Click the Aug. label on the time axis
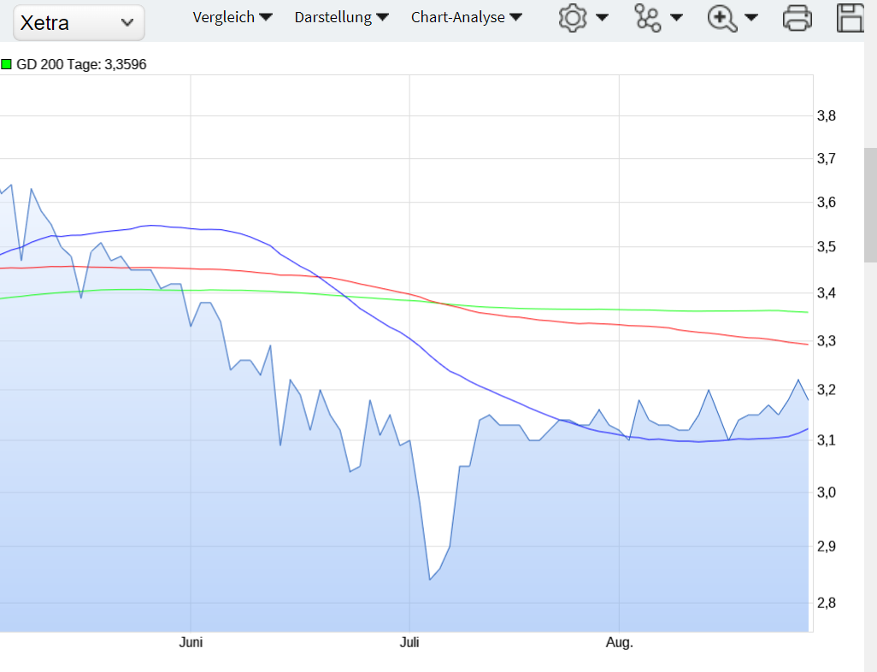Viewport: 877px width, 672px height. coord(619,642)
